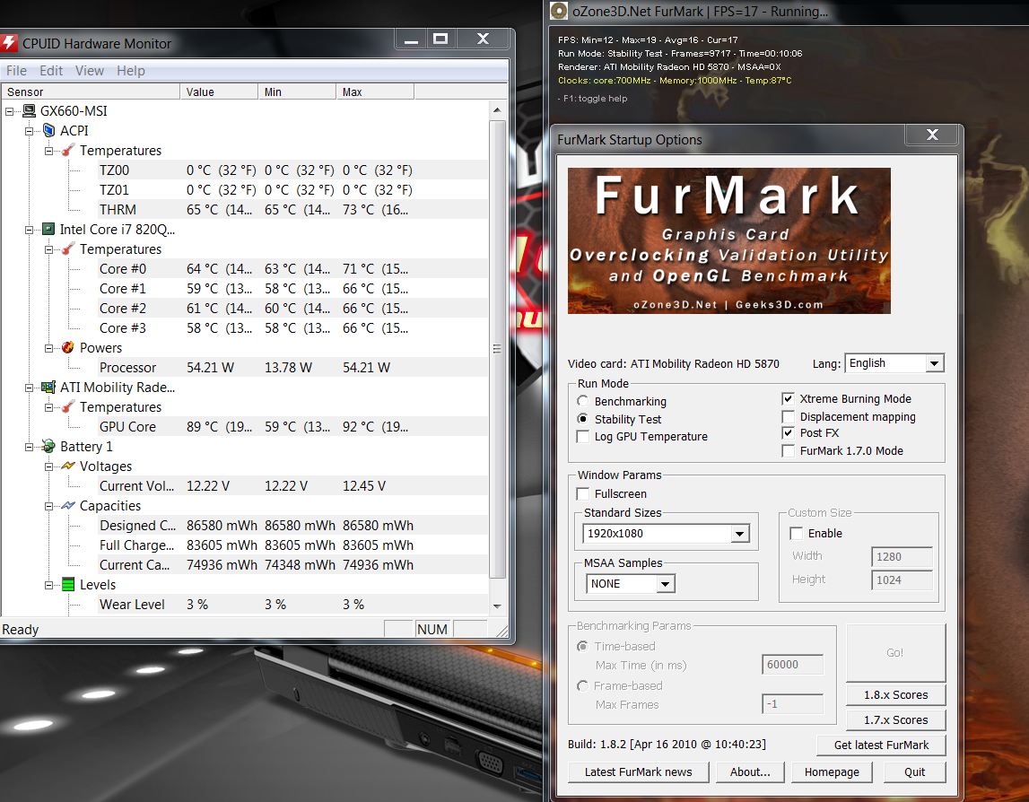Click the 1.8.x Scores button

point(896,695)
